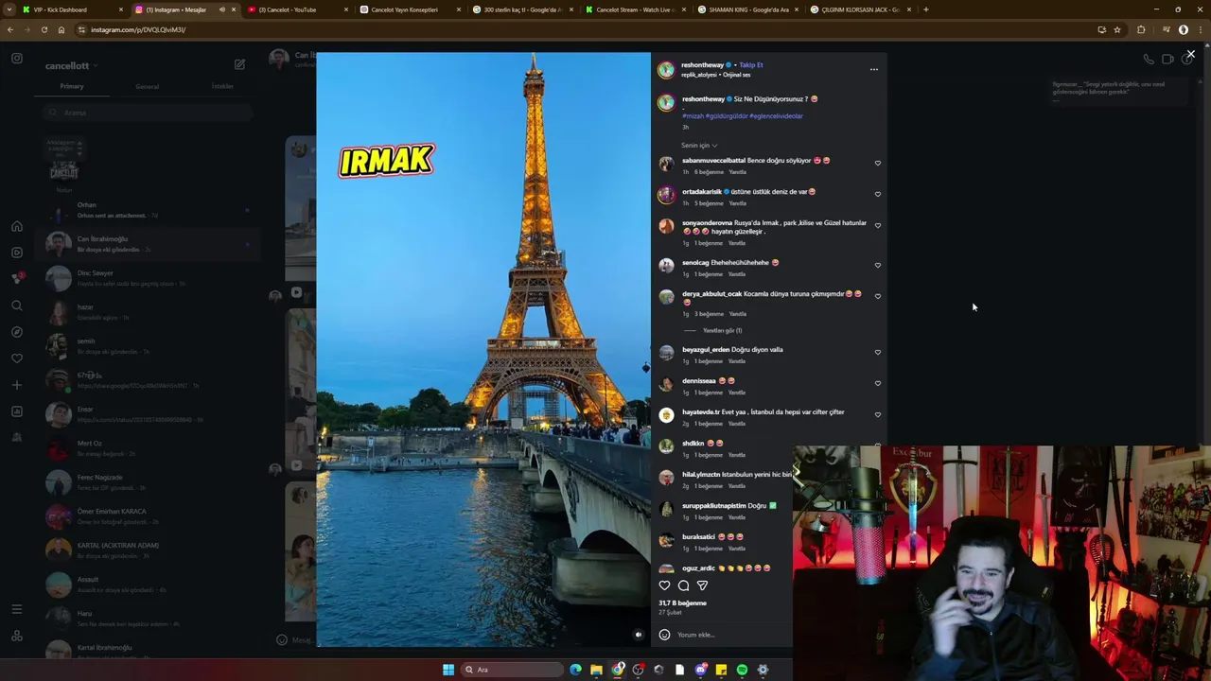Like ortadakarisik's comment
This screenshot has width=1211, height=681.
pyautogui.click(x=877, y=194)
